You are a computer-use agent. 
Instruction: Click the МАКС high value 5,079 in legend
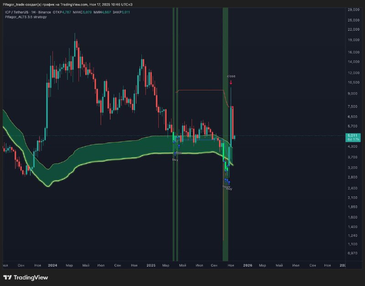coord(86,12)
